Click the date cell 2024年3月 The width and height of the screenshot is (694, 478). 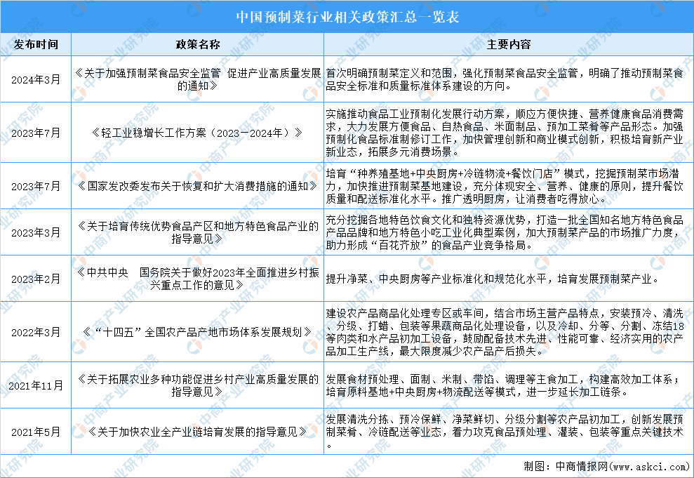[x=36, y=80]
